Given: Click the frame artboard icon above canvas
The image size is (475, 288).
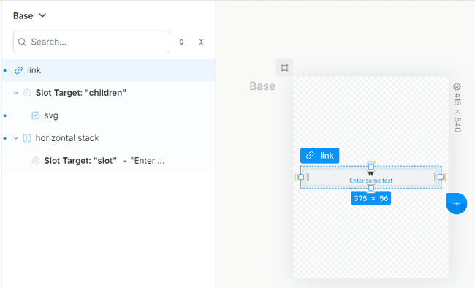Looking at the screenshot, I should pos(284,67).
